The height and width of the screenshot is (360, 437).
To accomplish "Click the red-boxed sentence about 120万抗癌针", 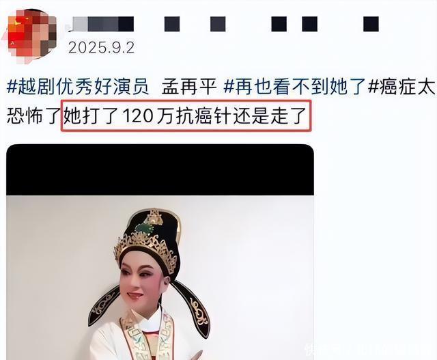I will (x=186, y=115).
